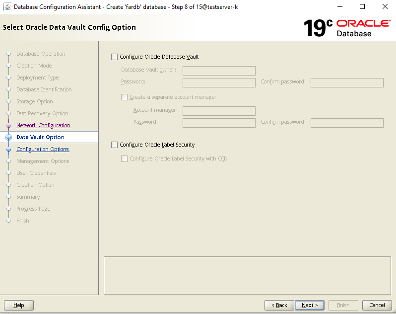Check Configure Oracle Label Security with OID
The height and width of the screenshot is (314, 396).
[x=124, y=159]
